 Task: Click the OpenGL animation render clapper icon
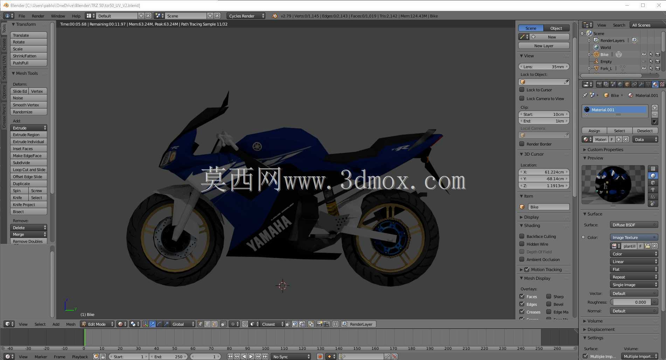tap(326, 324)
